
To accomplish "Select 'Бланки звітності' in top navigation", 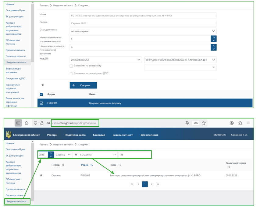I will coord(123,135).
